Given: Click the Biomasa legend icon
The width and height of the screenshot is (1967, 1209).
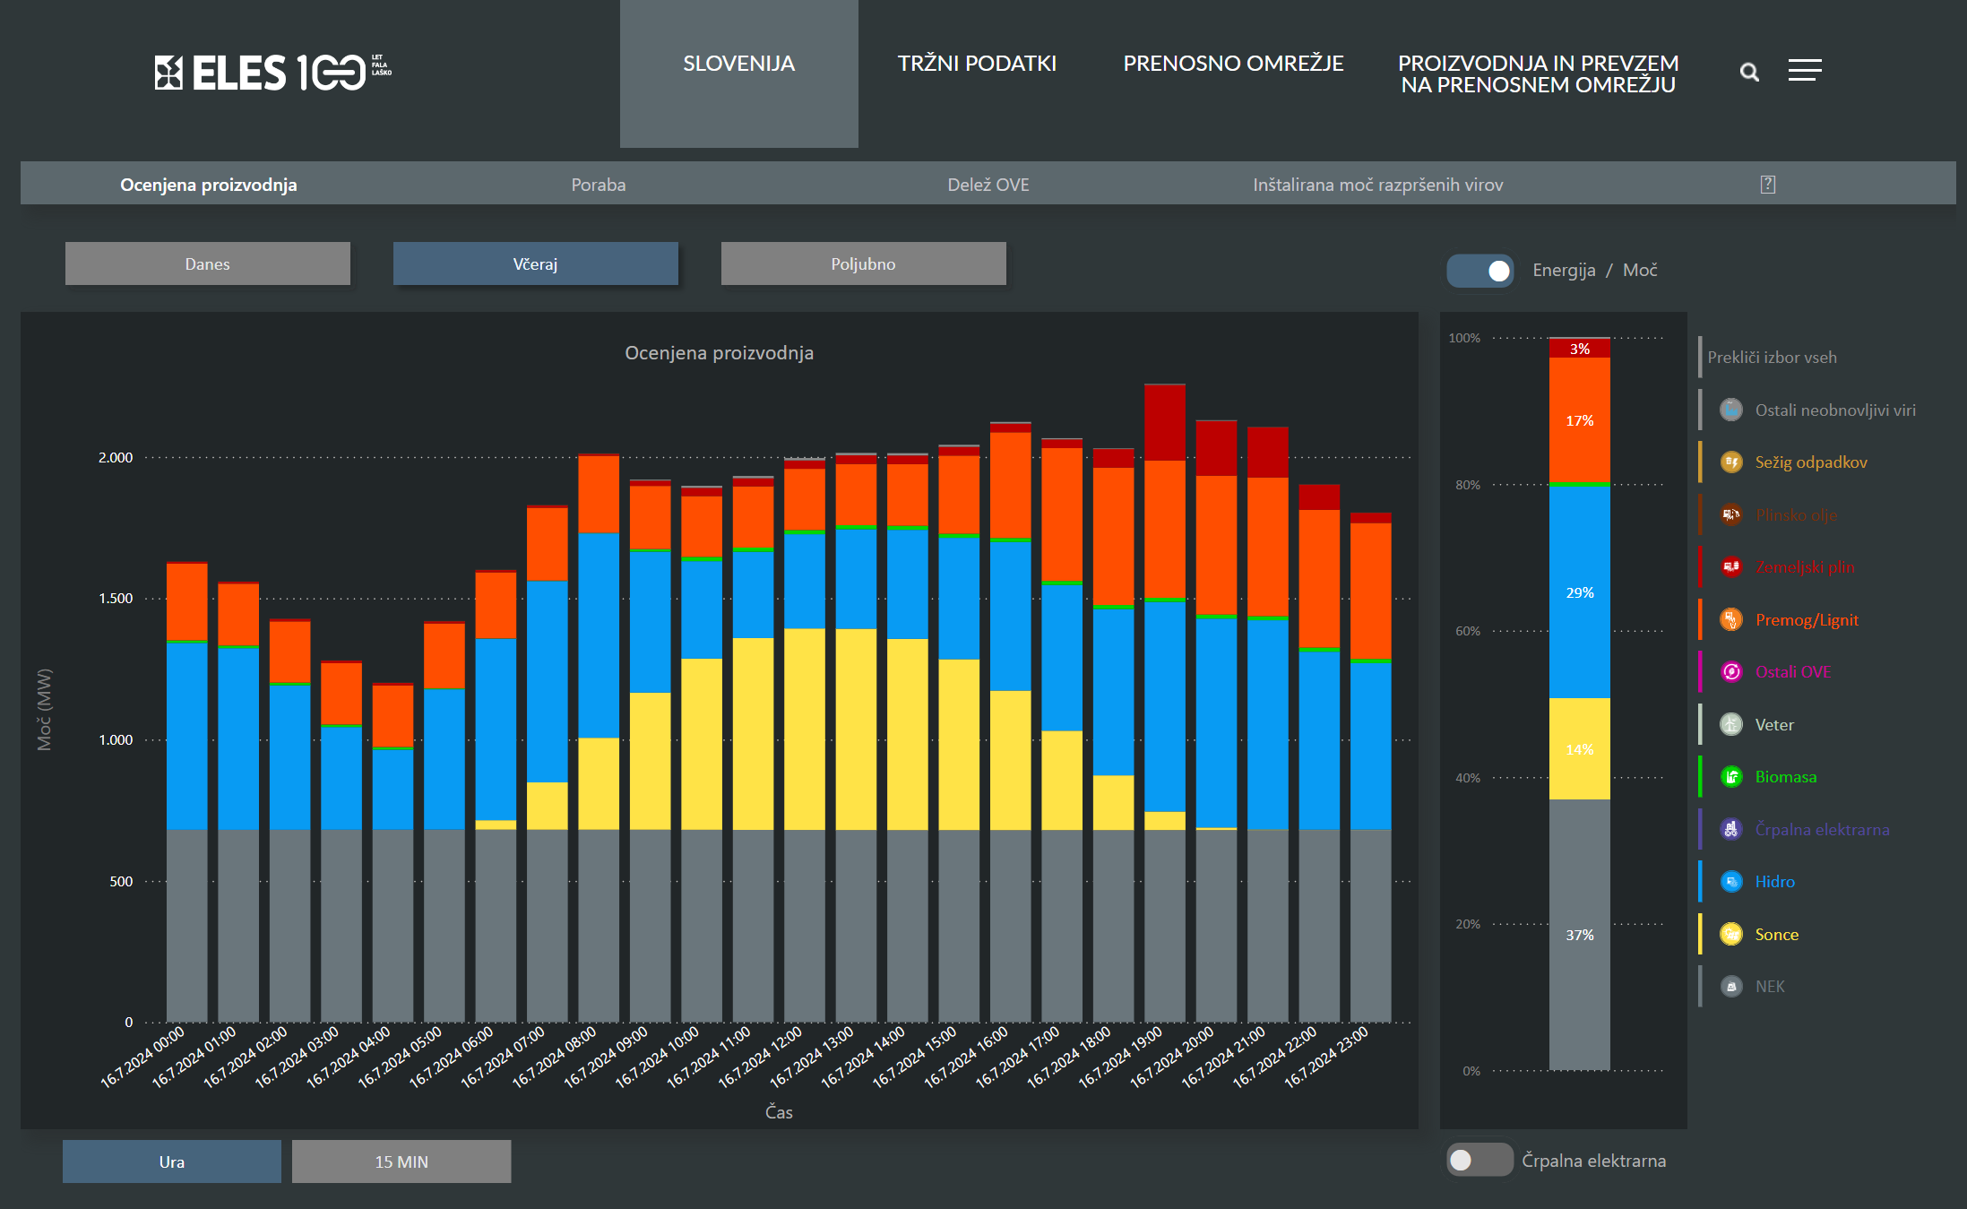Looking at the screenshot, I should tap(1730, 777).
